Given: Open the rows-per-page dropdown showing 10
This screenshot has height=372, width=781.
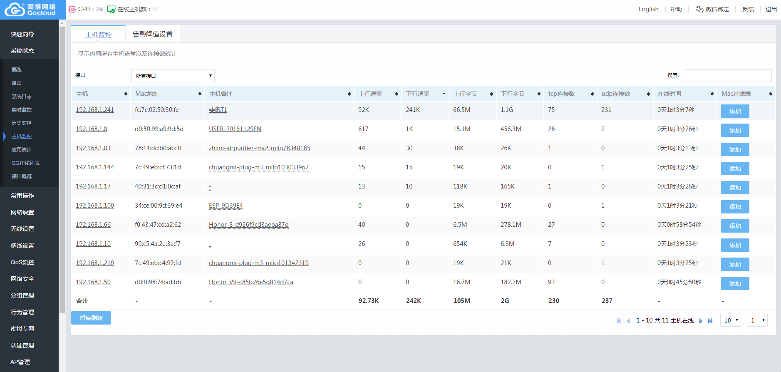Looking at the screenshot, I should coord(731,320).
